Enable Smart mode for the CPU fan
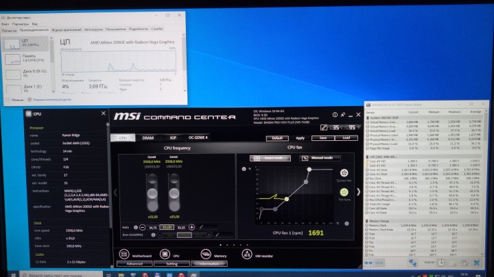The height and width of the screenshot is (277, 494). point(270,158)
